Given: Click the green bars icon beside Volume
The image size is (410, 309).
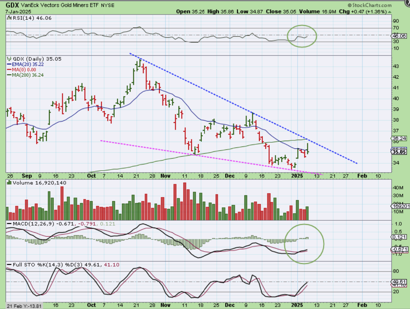Looking at the screenshot, I should (9, 183).
